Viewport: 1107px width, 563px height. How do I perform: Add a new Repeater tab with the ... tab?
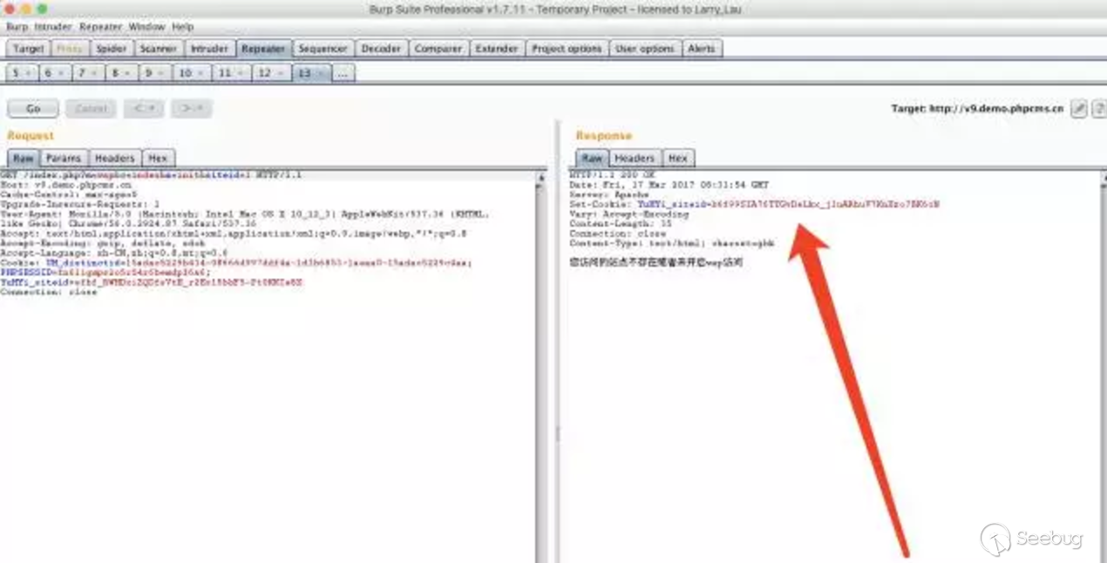click(x=343, y=74)
